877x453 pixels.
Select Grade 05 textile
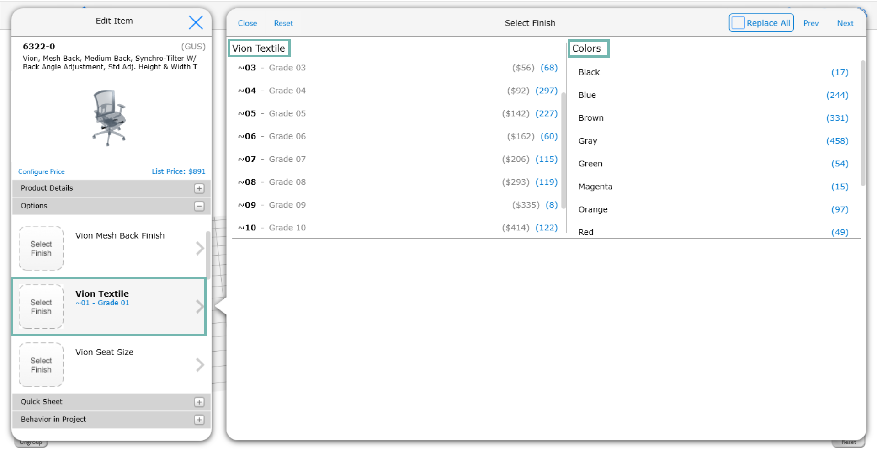(398, 113)
